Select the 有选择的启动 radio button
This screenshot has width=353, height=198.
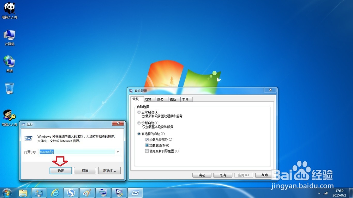[x=139, y=134]
